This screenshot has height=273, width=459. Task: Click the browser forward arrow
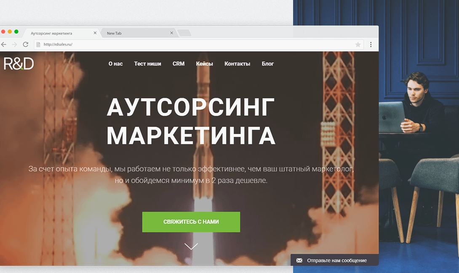14,45
